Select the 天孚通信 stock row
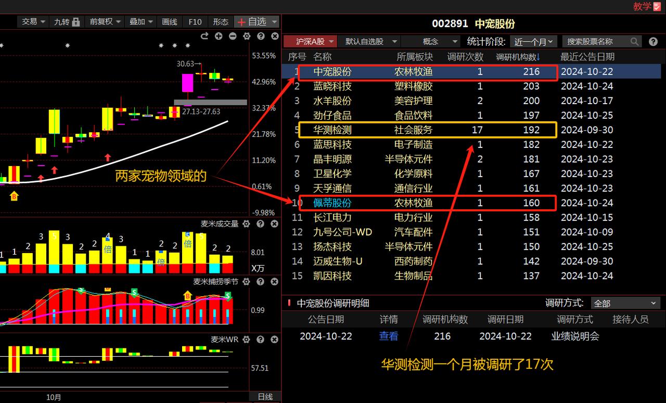The height and width of the screenshot is (403, 666). click(471, 188)
